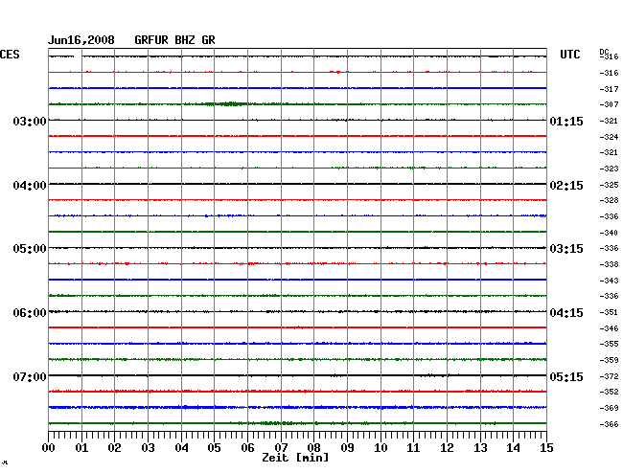623x473 pixels.
Task: Click the DC offset value -340
Action: pyautogui.click(x=609, y=233)
